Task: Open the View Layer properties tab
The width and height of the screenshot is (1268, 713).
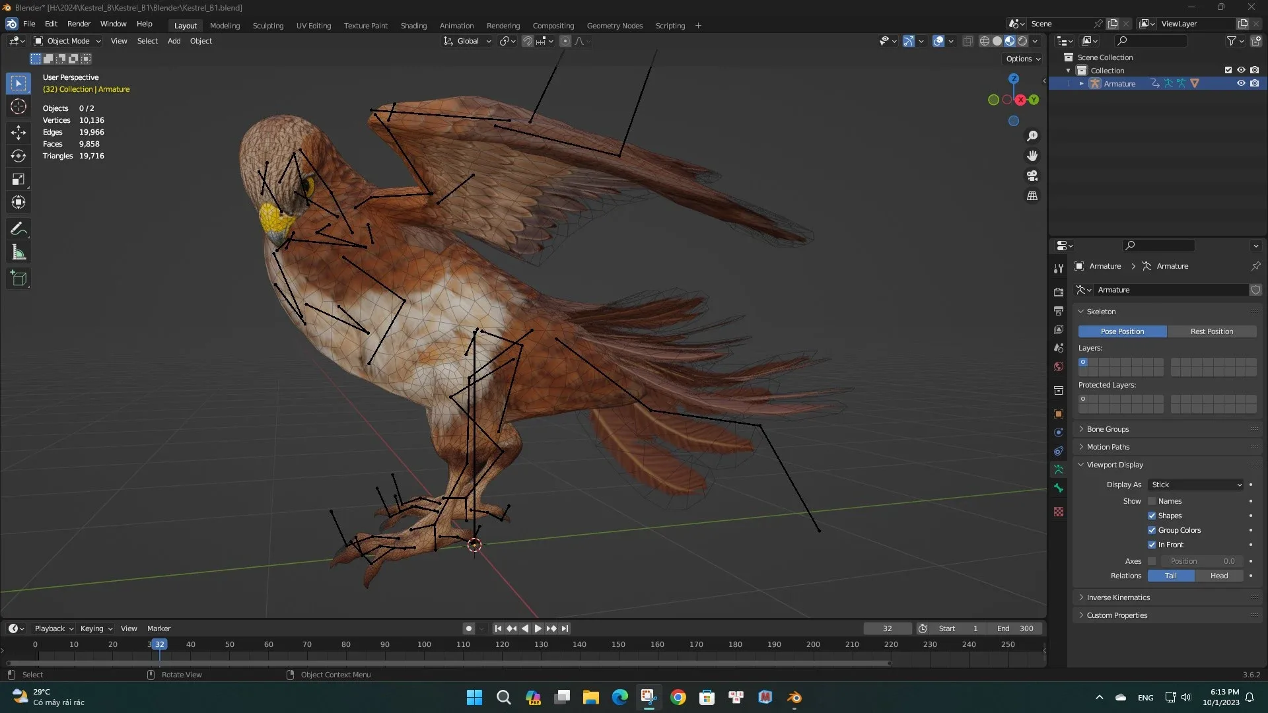Action: click(1059, 329)
